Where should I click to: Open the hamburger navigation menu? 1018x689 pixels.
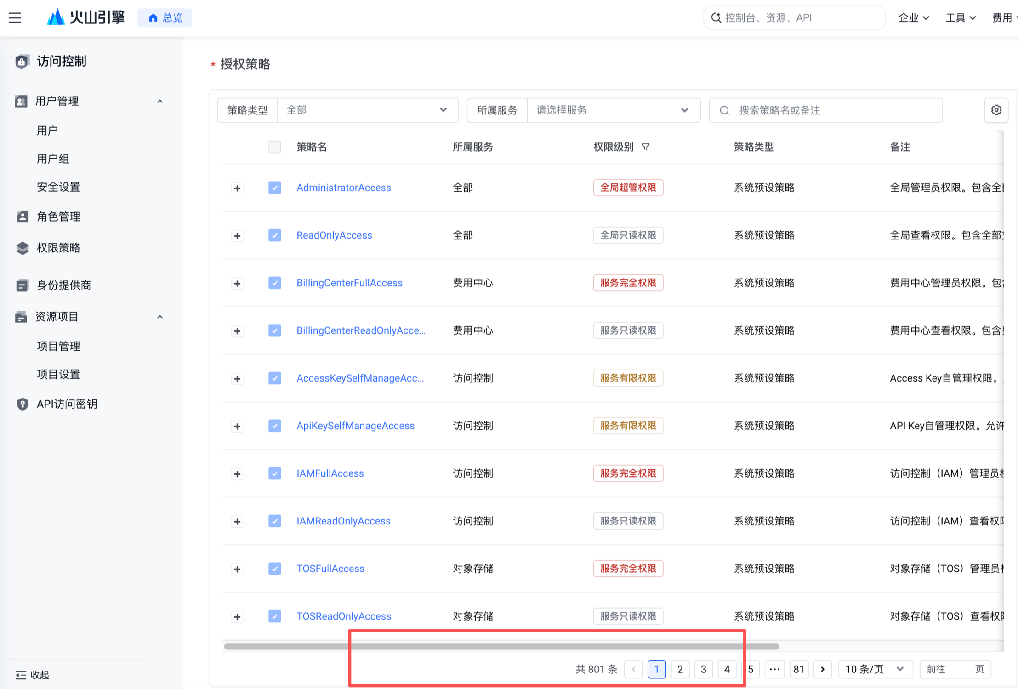click(x=15, y=18)
